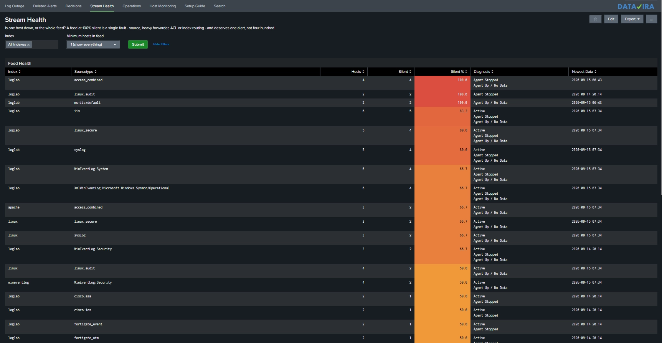This screenshot has width=662, height=343.
Task: Click into the Index filter input field
Action: tap(45, 44)
